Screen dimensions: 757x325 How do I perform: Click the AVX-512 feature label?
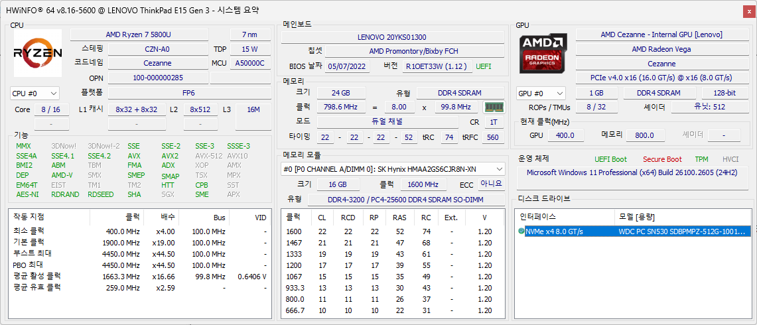[209, 156]
